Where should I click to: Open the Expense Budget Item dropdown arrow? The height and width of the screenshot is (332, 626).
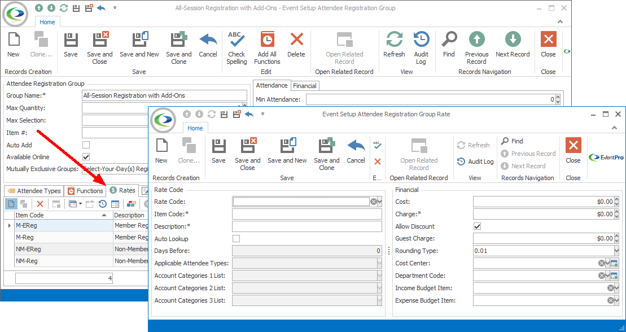(616, 300)
